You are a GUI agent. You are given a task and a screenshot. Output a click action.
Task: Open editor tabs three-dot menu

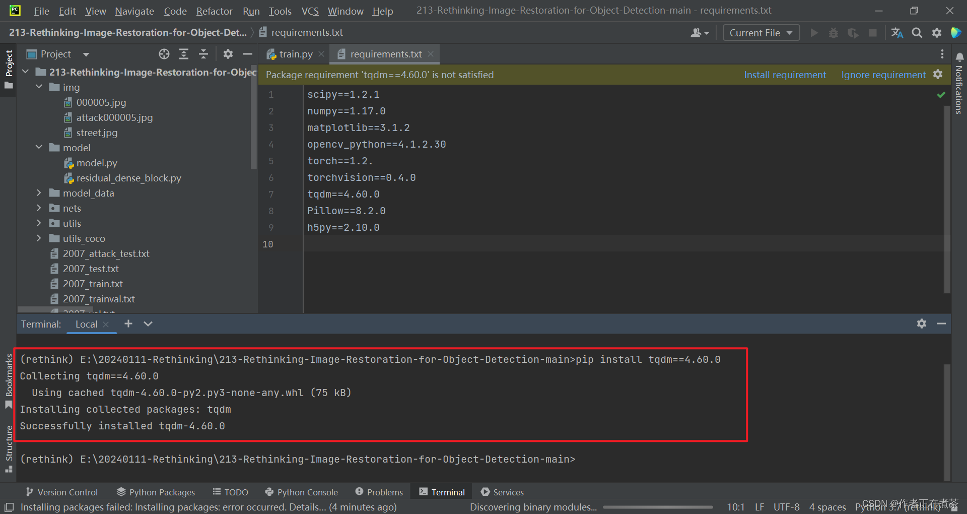coord(942,54)
